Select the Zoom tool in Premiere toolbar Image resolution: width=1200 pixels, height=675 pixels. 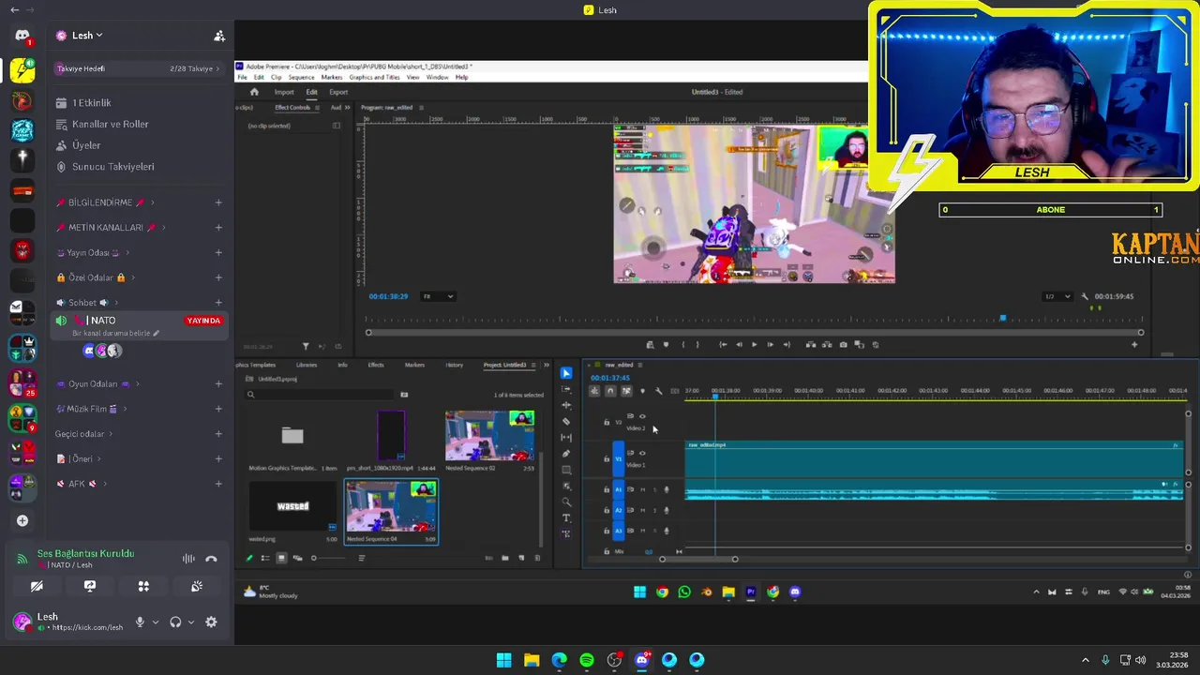click(x=566, y=502)
